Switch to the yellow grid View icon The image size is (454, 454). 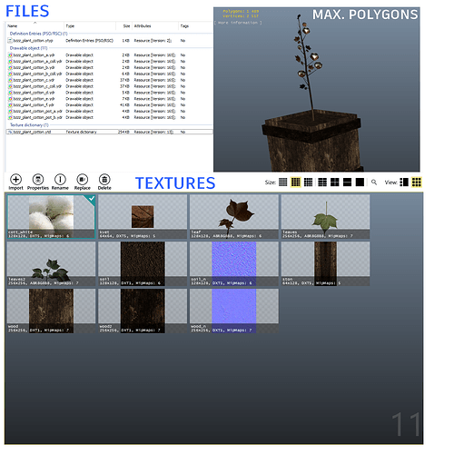coord(417,183)
